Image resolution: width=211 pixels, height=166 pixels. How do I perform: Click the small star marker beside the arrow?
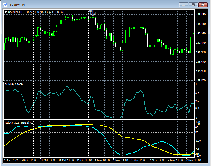pos(90,11)
